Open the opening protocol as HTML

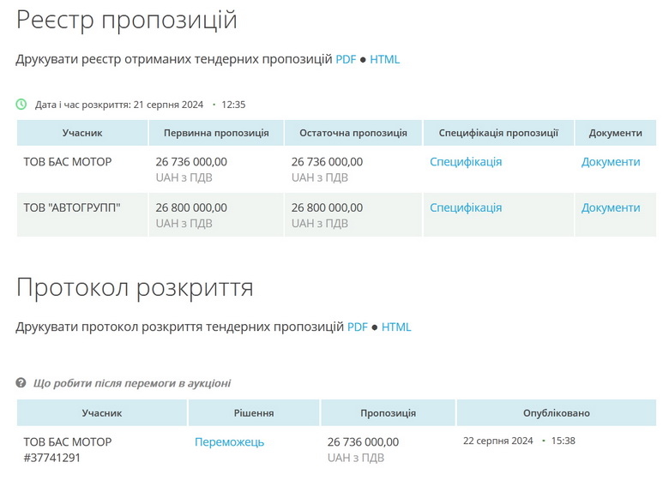(396, 327)
